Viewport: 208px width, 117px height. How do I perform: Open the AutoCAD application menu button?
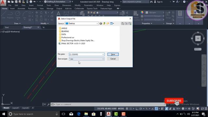3,3
